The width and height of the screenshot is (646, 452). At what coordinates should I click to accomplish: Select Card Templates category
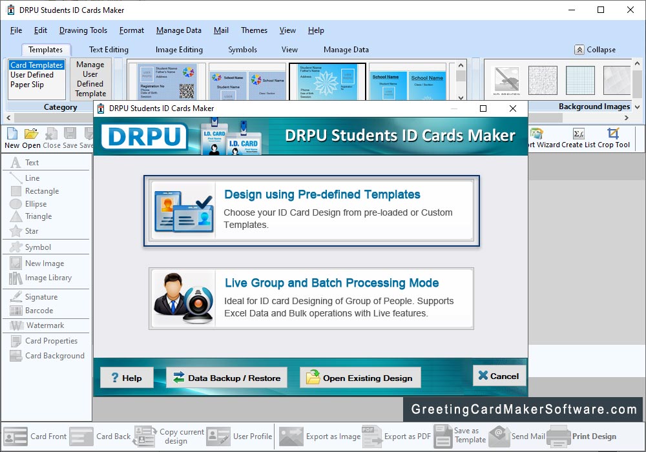(37, 65)
